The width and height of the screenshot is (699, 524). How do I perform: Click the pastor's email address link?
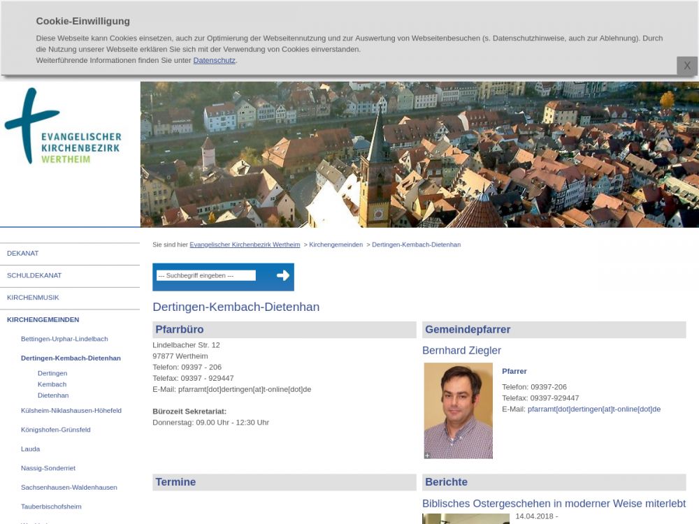click(593, 409)
